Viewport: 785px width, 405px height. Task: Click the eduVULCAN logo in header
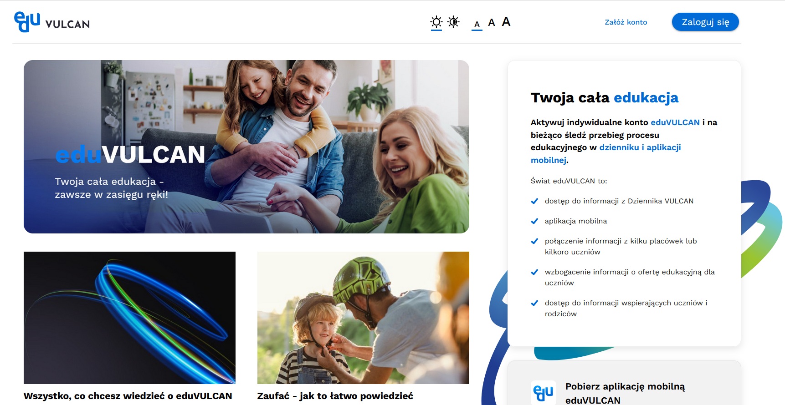pos(52,22)
